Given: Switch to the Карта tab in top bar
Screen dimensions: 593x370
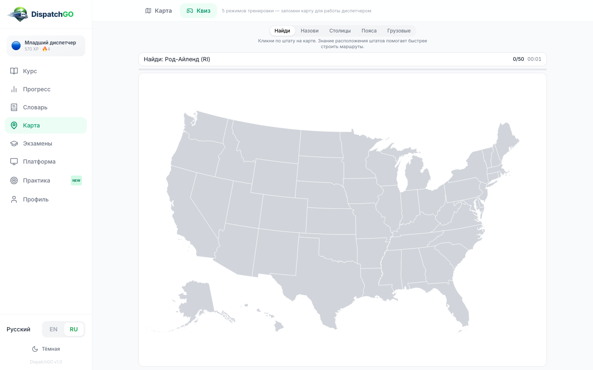Looking at the screenshot, I should pos(159,11).
